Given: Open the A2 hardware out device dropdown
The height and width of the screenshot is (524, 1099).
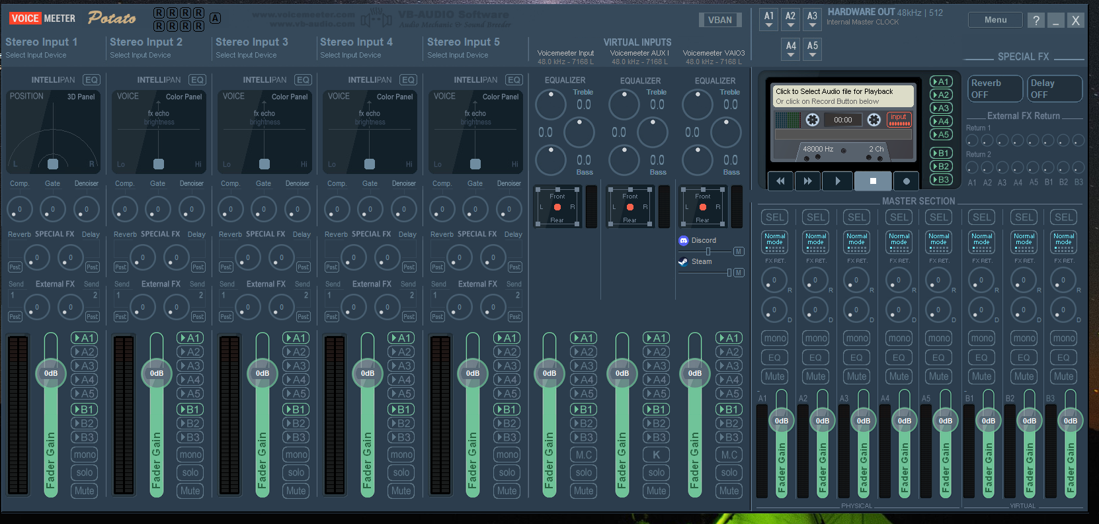Looking at the screenshot, I should pos(790,19).
